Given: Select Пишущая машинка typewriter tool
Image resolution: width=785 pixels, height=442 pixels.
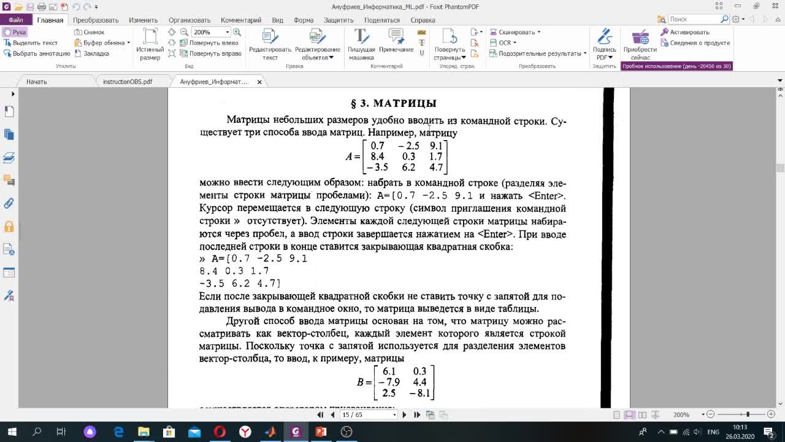Looking at the screenshot, I should click(361, 44).
